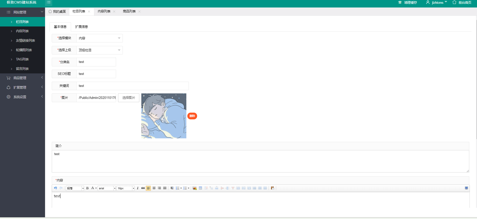This screenshot has height=219, width=477.
Task: Click the 扩展管理 sidebar icon
Action: [9, 87]
